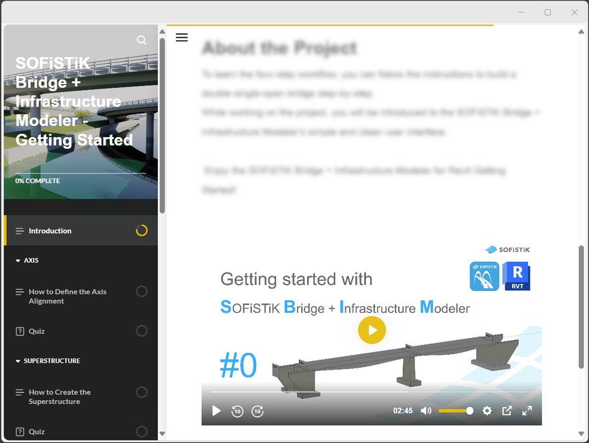Click Introduction progress circle

[142, 230]
